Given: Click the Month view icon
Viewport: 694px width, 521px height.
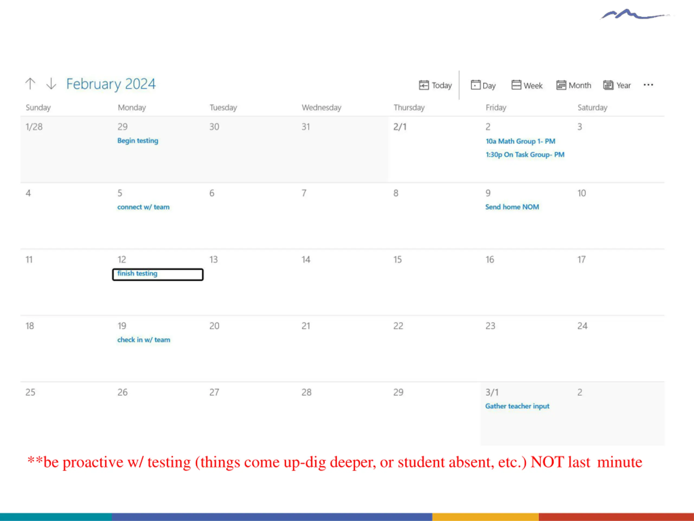Looking at the screenshot, I should click(561, 85).
